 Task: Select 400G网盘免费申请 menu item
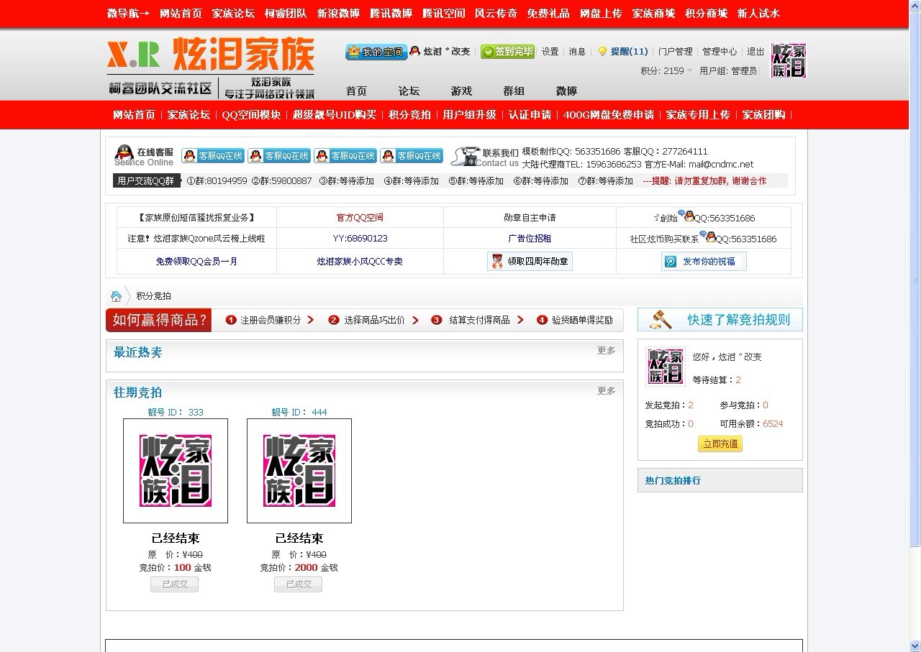(x=609, y=115)
